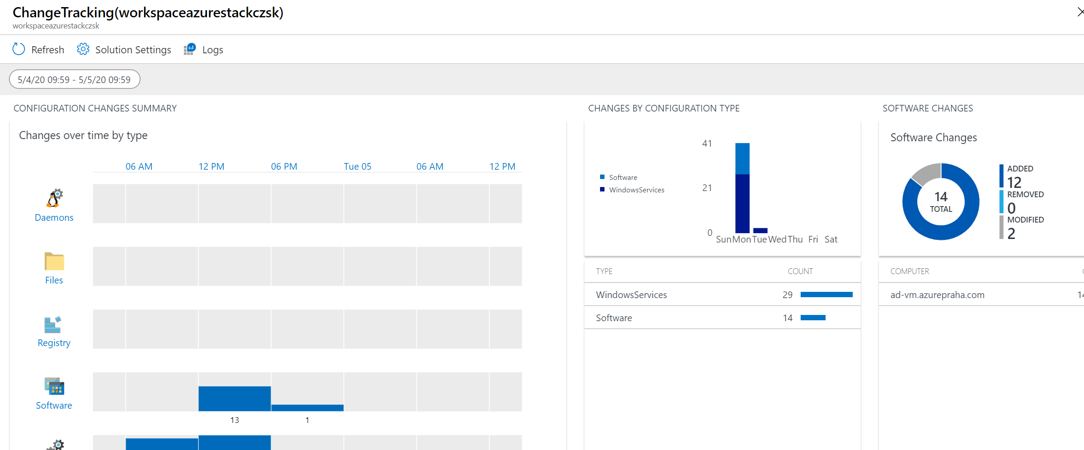Click the Software legend color swatch
The width and height of the screenshot is (1084, 450).
[602, 177]
